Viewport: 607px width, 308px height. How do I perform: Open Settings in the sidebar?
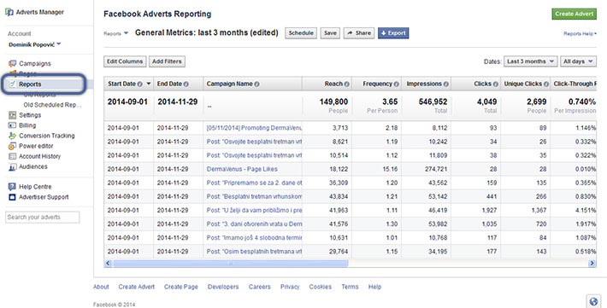click(30, 115)
